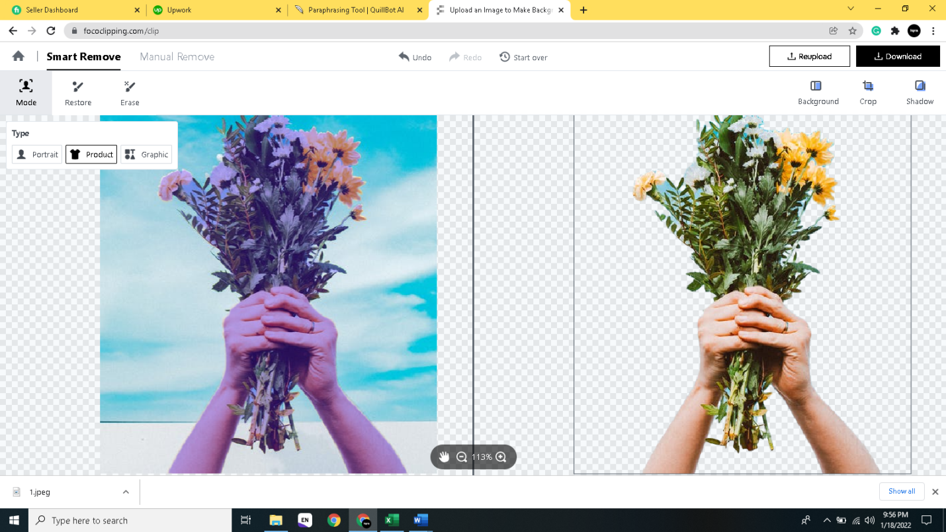946x532 pixels.
Task: Open Chrome tab search dropdown arrow
Action: (851, 9)
